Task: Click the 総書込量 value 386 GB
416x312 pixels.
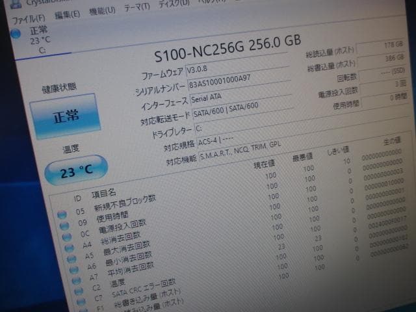Action: coord(382,60)
